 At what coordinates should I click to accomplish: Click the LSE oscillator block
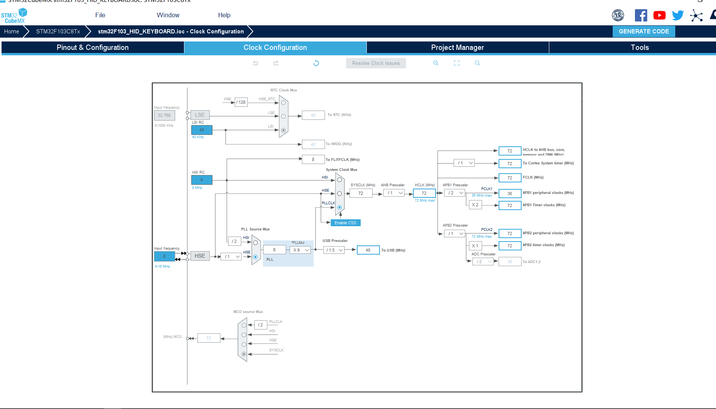[200, 115]
